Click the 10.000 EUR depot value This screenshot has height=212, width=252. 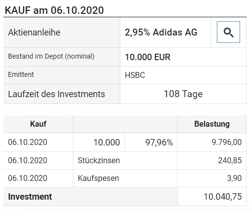click(x=148, y=57)
